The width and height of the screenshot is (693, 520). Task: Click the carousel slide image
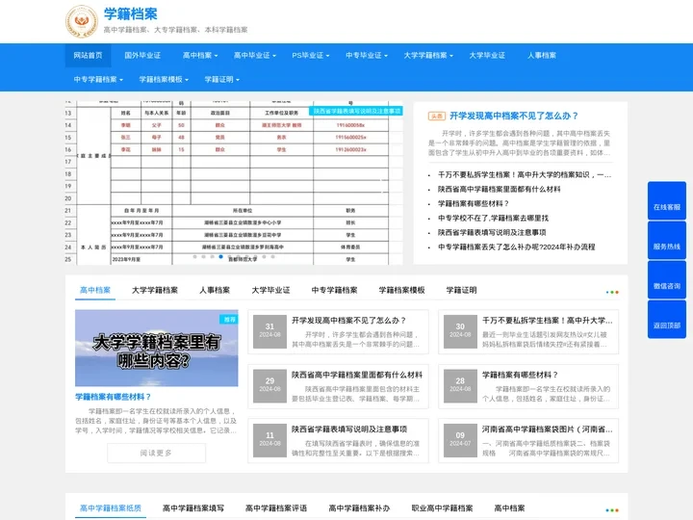[x=234, y=183]
